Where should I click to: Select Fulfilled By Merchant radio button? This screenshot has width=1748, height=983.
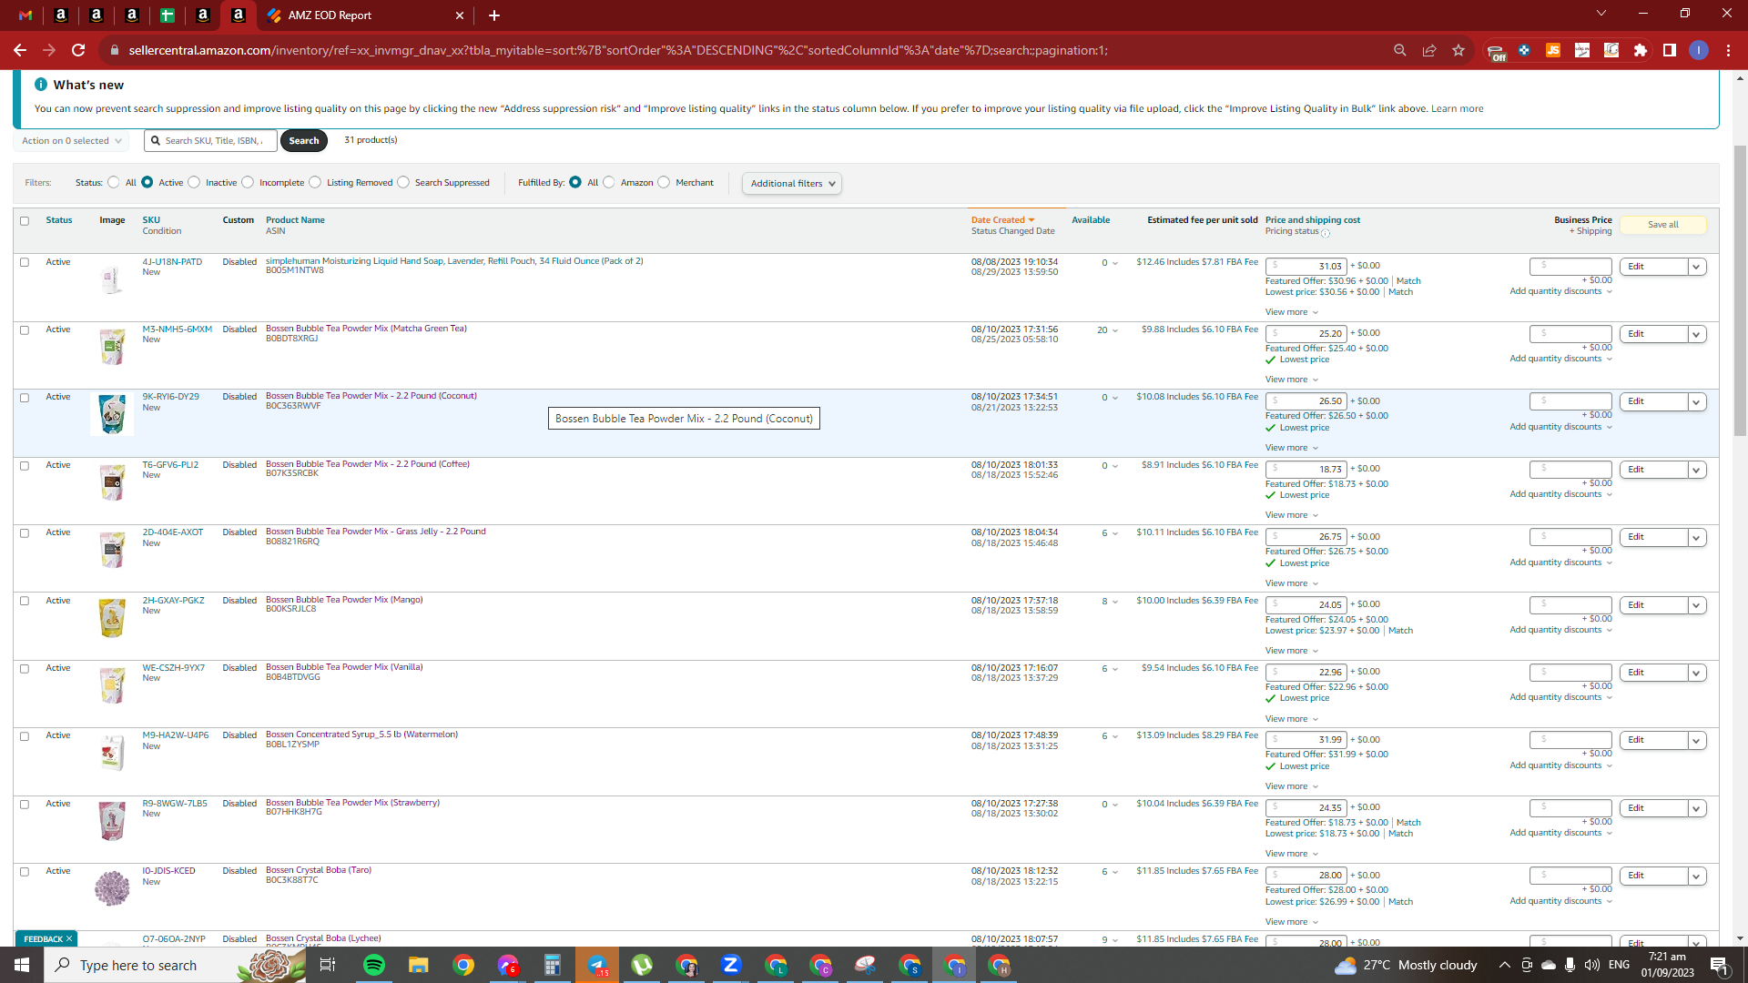click(664, 183)
